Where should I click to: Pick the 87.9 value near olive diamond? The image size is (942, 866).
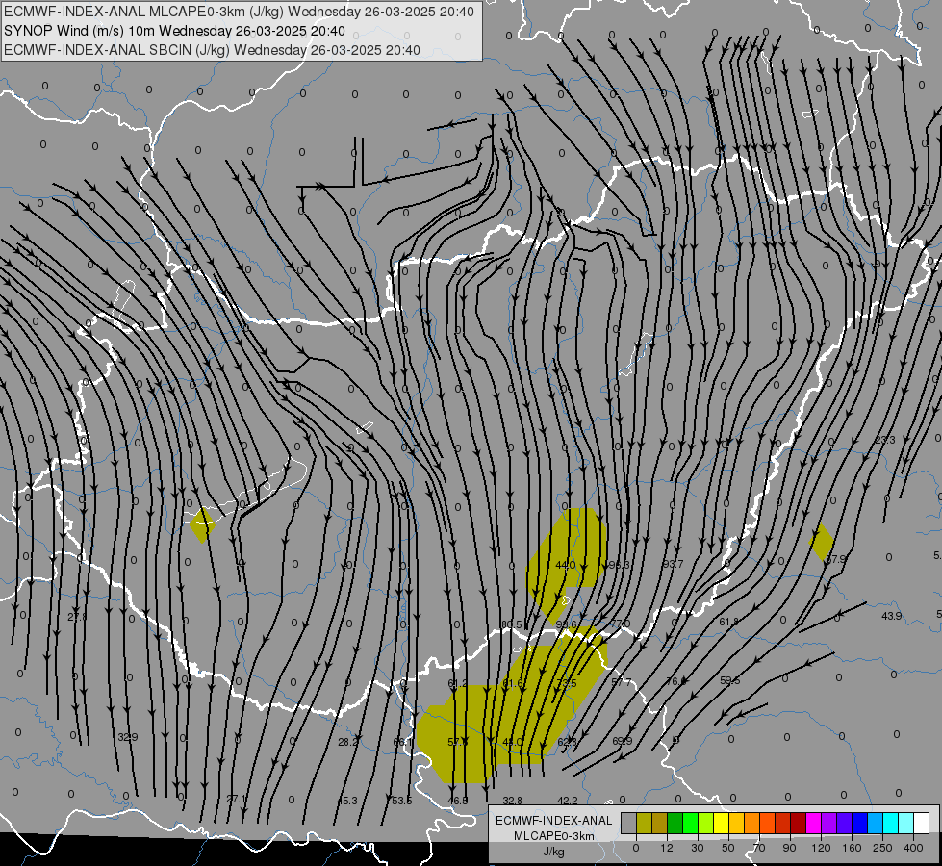[835, 559]
